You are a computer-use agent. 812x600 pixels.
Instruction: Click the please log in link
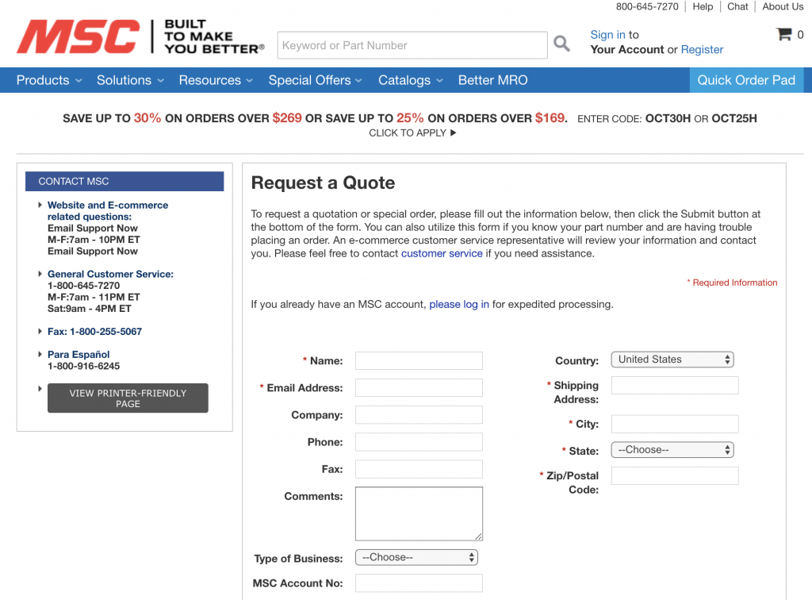(x=459, y=304)
